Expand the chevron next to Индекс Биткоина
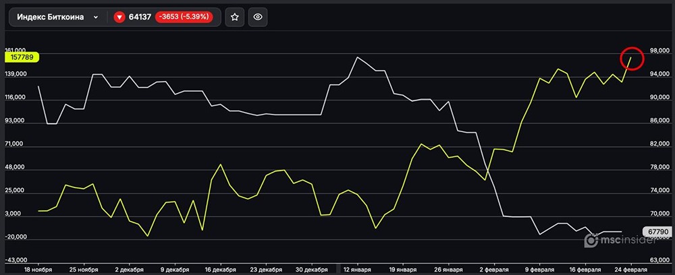The height and width of the screenshot is (275, 675). click(95, 18)
